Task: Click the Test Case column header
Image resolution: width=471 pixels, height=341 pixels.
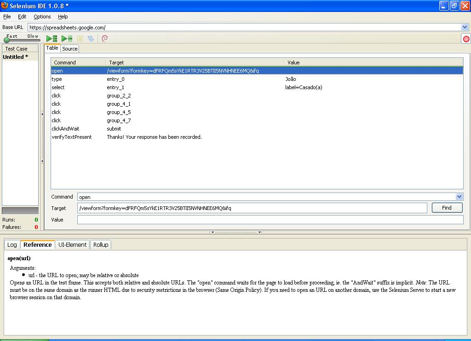Action: (x=20, y=49)
